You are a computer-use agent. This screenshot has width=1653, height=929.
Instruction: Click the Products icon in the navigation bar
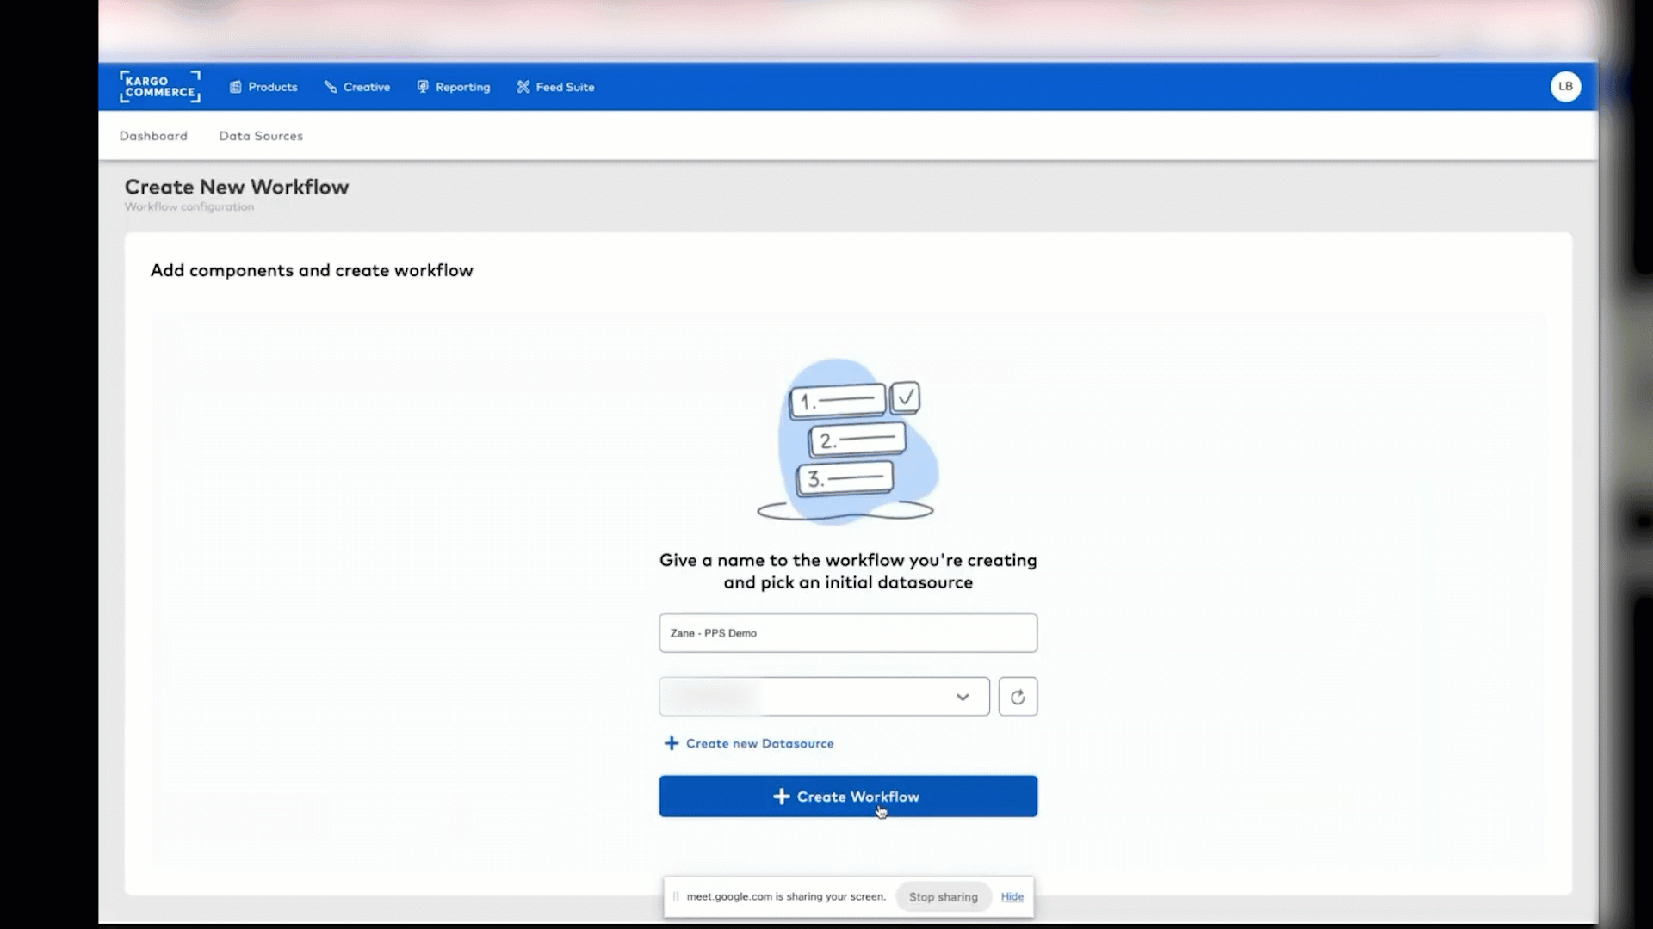237,86
